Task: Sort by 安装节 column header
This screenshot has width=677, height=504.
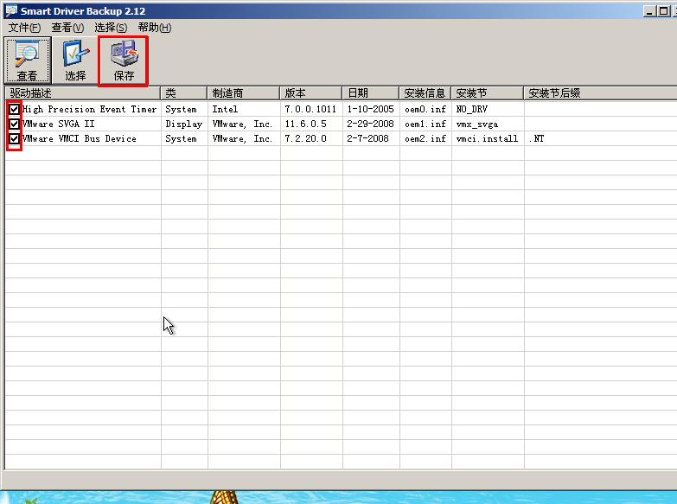Action: point(487,93)
